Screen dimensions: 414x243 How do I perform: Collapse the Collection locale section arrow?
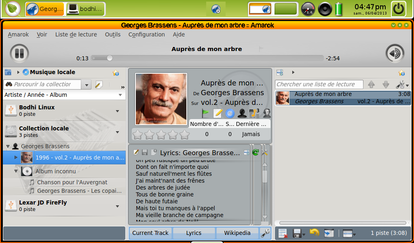[x=118, y=132]
